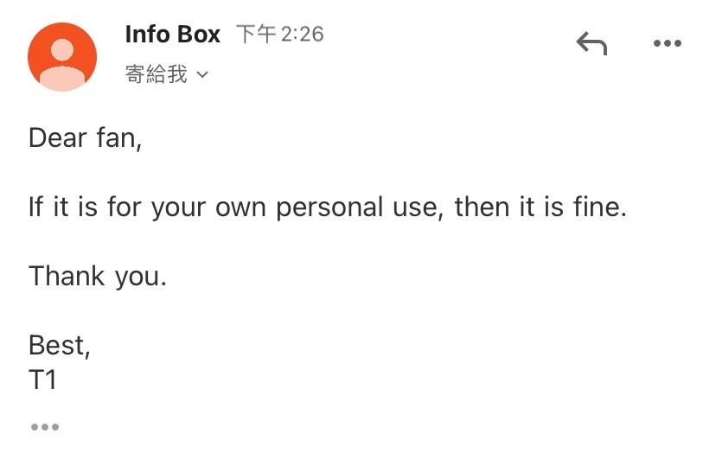Screen dimensions: 716x466
Task: Click the word fine. ending the sentence
Action: click(600, 207)
